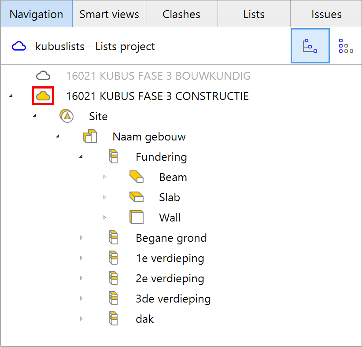Expand the Slab category
Screen dimensions: 362x347
[x=104, y=197]
